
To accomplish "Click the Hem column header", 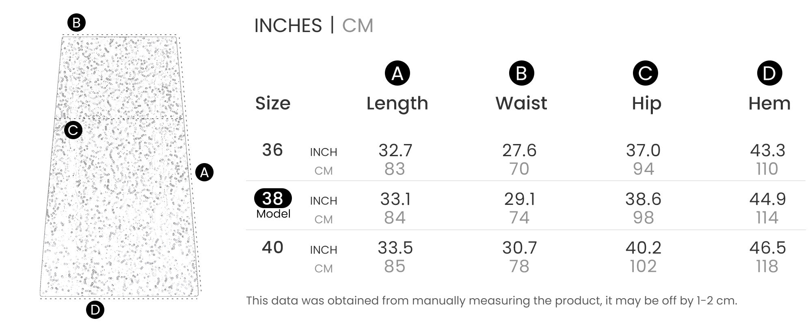I will pyautogui.click(x=769, y=103).
